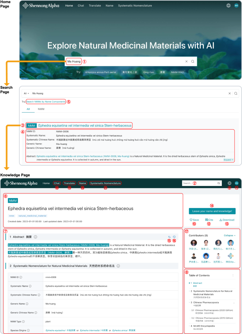
Task: Click the ShennongAlpha logo on the Home Page
Action: 41,6
